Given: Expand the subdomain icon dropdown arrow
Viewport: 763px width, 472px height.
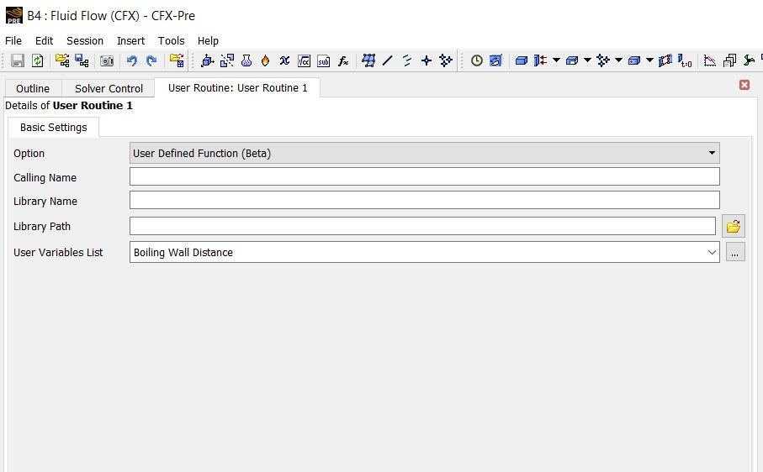Looking at the screenshot, I should (x=587, y=60).
